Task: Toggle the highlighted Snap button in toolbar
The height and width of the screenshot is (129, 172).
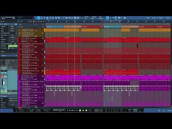Action: pyautogui.click(x=107, y=18)
